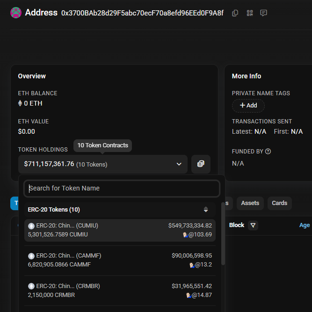Click the $0.00 ETH value

27,131
